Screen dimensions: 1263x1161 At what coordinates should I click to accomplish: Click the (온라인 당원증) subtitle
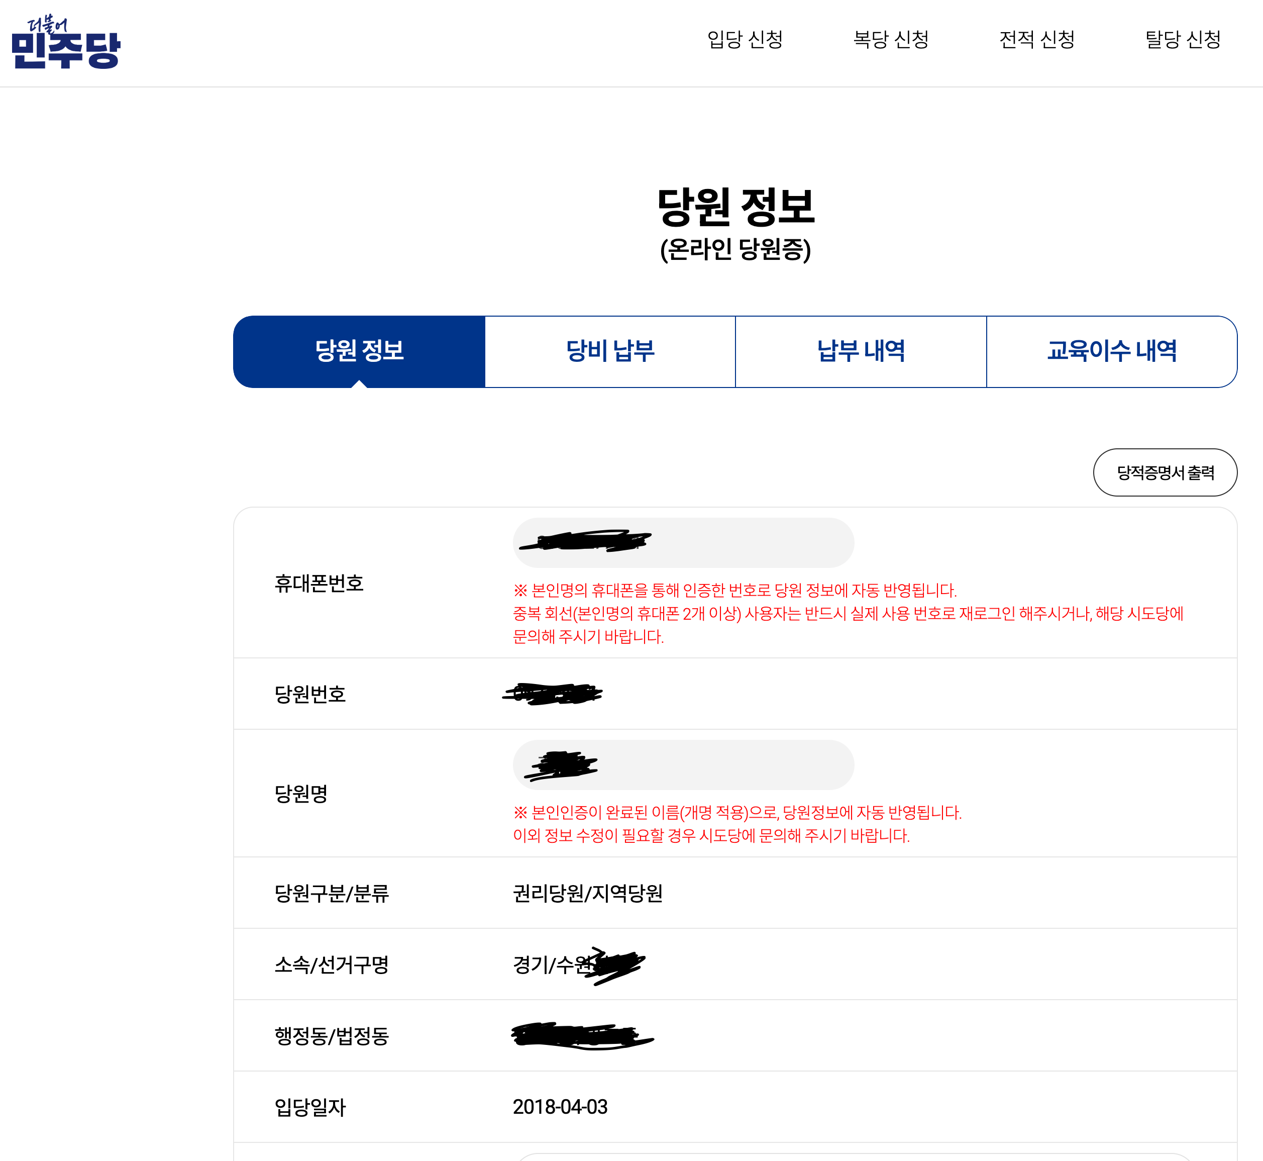click(x=735, y=249)
